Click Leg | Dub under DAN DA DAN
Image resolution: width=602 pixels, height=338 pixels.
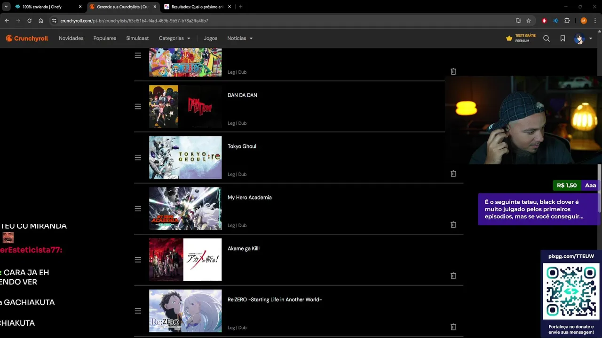237,123
